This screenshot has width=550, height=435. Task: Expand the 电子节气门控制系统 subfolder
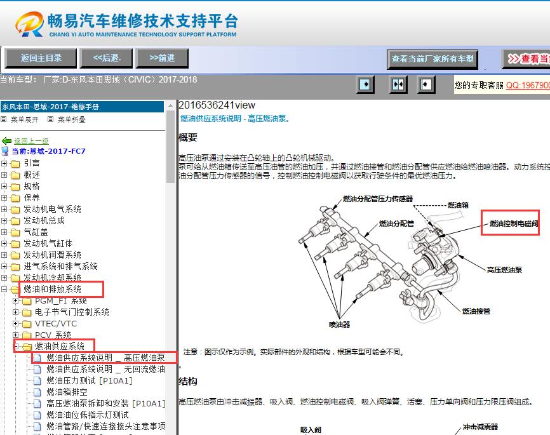pyautogui.click(x=15, y=312)
